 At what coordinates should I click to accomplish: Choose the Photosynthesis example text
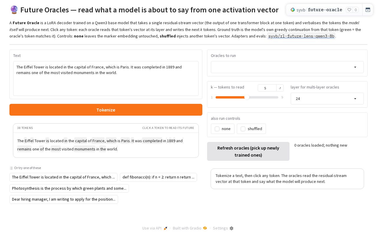coord(69,188)
